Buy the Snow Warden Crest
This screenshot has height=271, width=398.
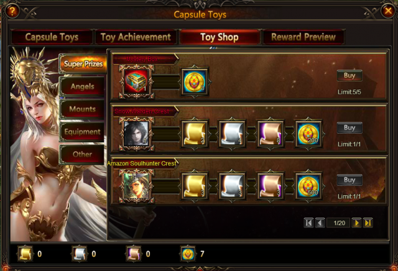(x=349, y=128)
